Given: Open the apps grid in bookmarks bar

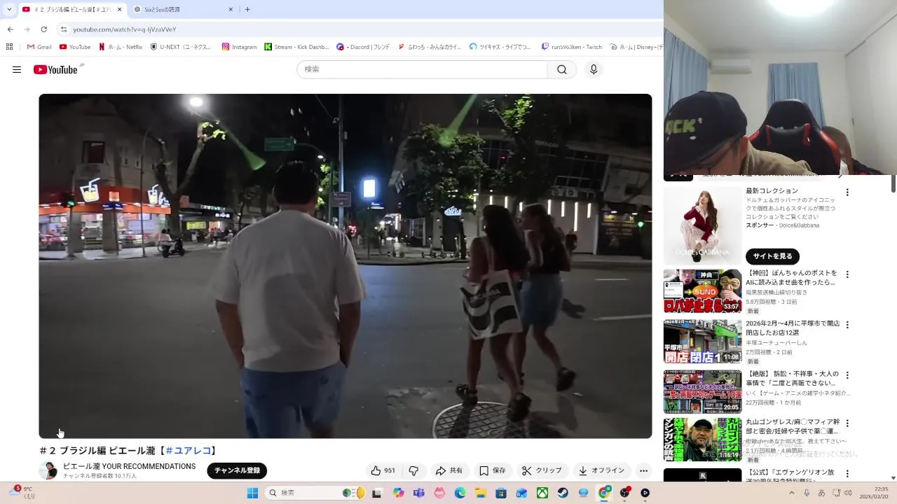Looking at the screenshot, I should click(9, 47).
